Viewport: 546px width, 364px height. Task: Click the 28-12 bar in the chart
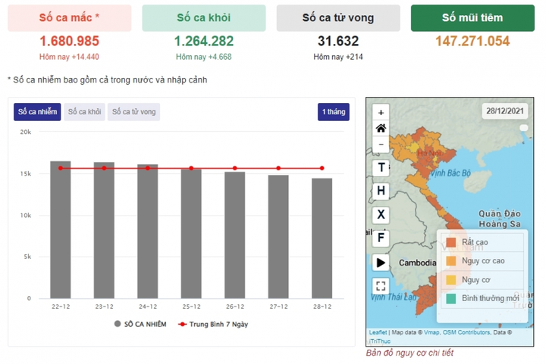[322, 238]
